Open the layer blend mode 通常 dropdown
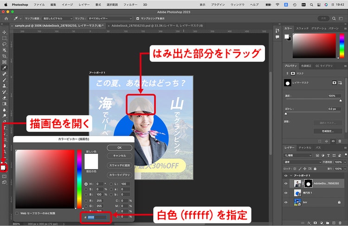The height and width of the screenshot is (226, 348). pyautogui.click(x=303, y=162)
